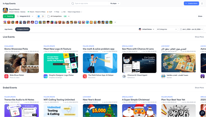Click Meet New Logo AI Feature title

click(57, 49)
